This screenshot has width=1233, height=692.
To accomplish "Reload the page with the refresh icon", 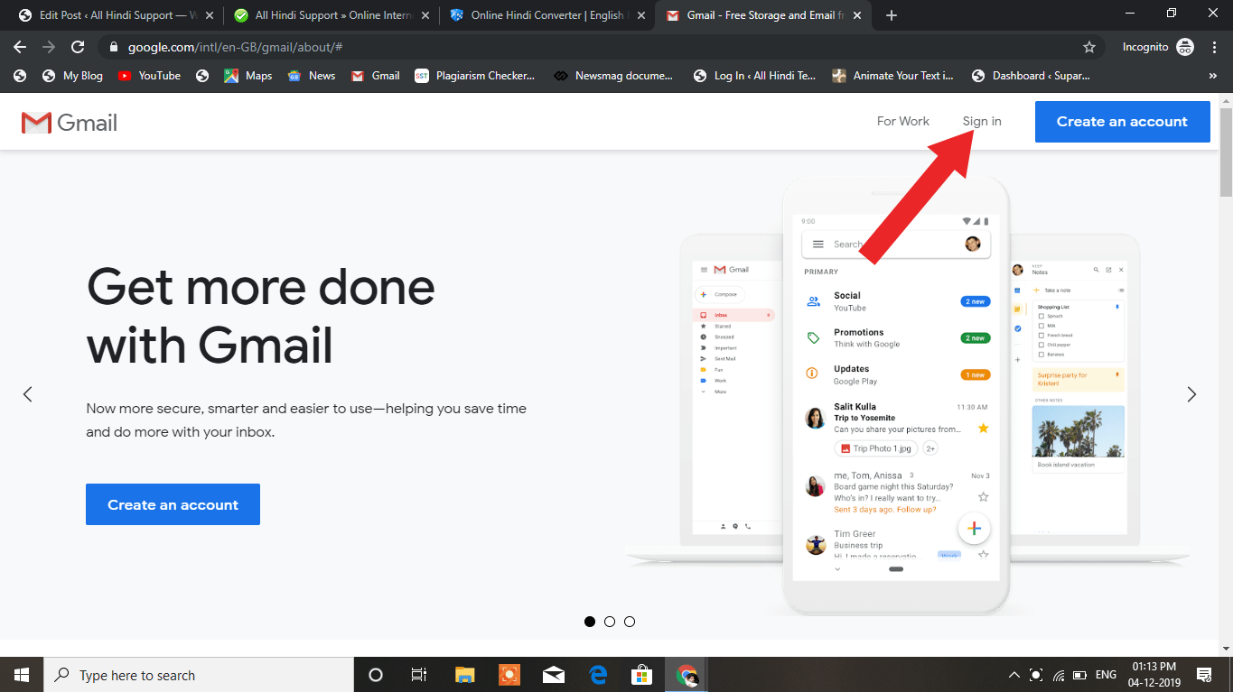I will coord(78,47).
